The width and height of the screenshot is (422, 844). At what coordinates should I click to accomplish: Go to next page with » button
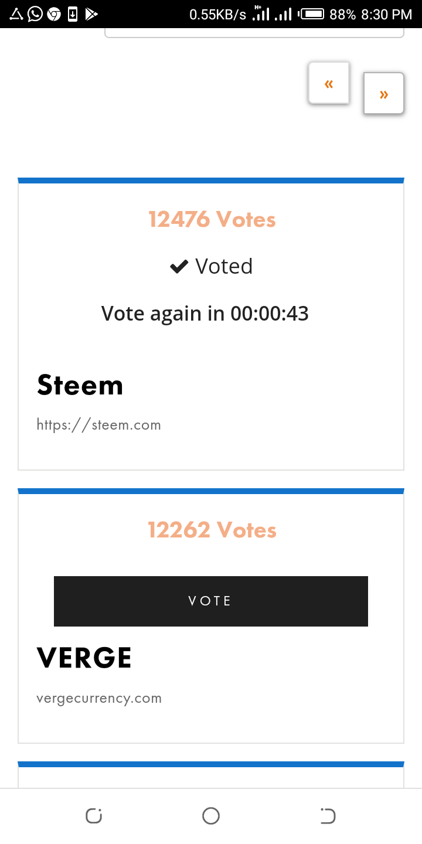(384, 93)
